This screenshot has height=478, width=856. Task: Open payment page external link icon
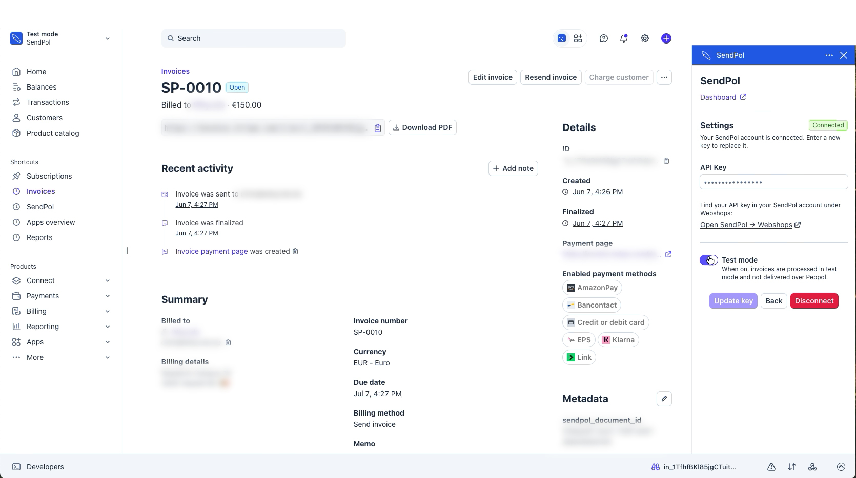(668, 254)
